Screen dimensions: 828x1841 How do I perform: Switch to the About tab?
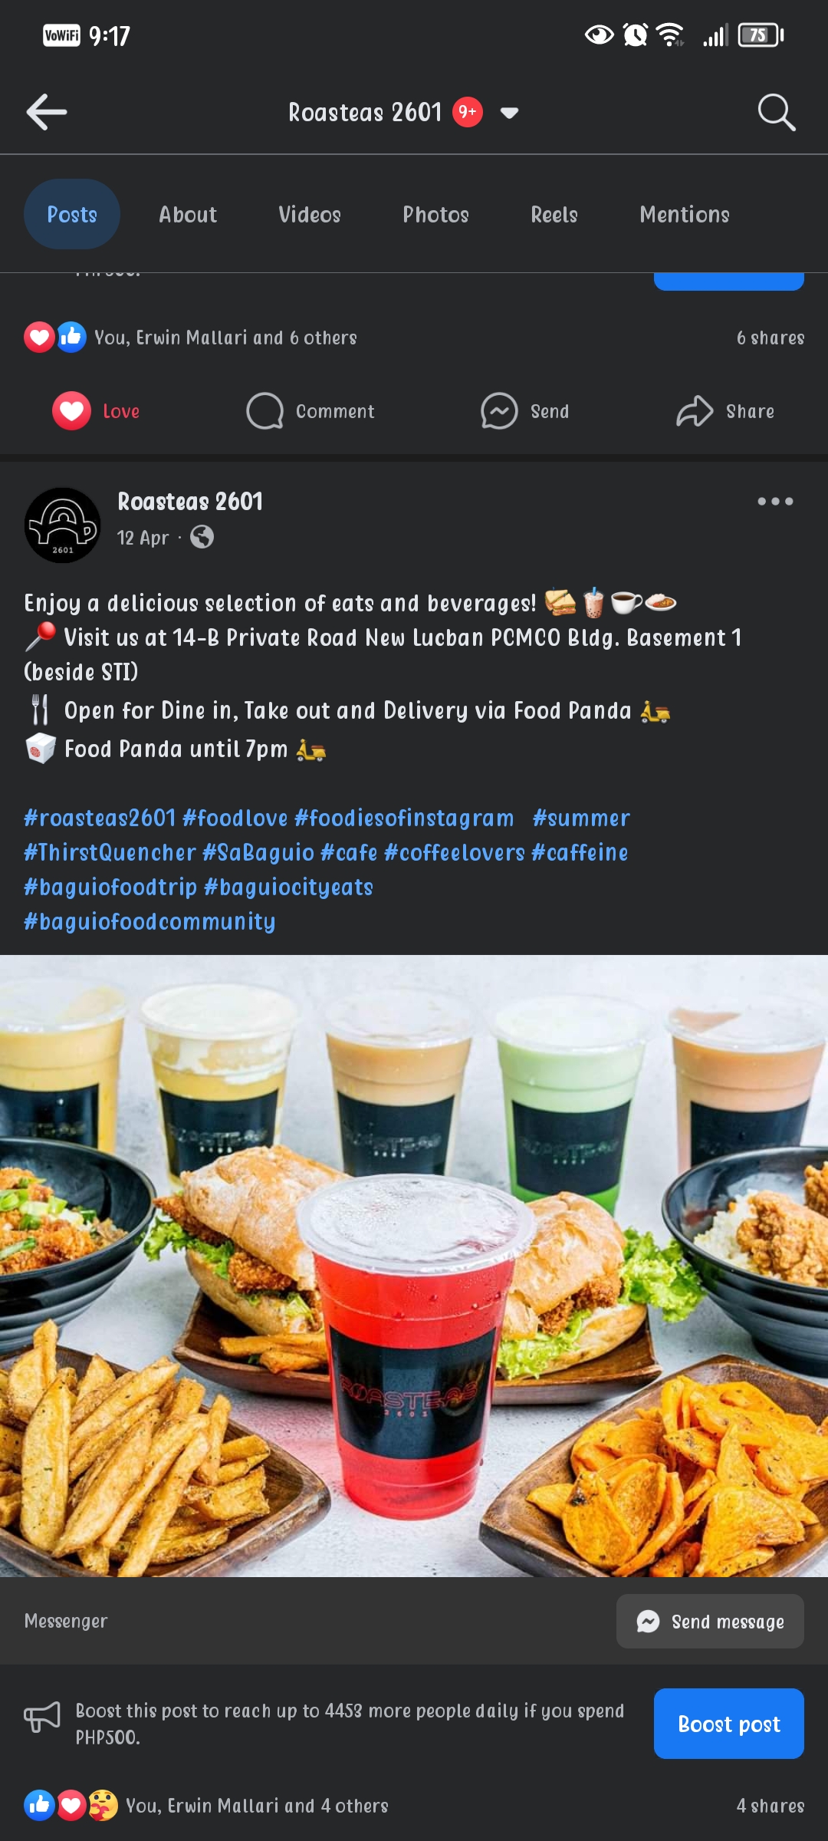coord(188,214)
